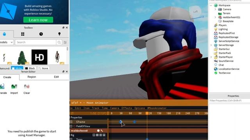The width and height of the screenshot is (250, 140).
Task: Undock the Toolbox panel
Action: [63, 28]
